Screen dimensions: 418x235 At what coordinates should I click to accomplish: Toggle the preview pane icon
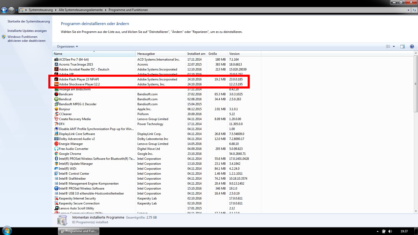pyautogui.click(x=403, y=46)
